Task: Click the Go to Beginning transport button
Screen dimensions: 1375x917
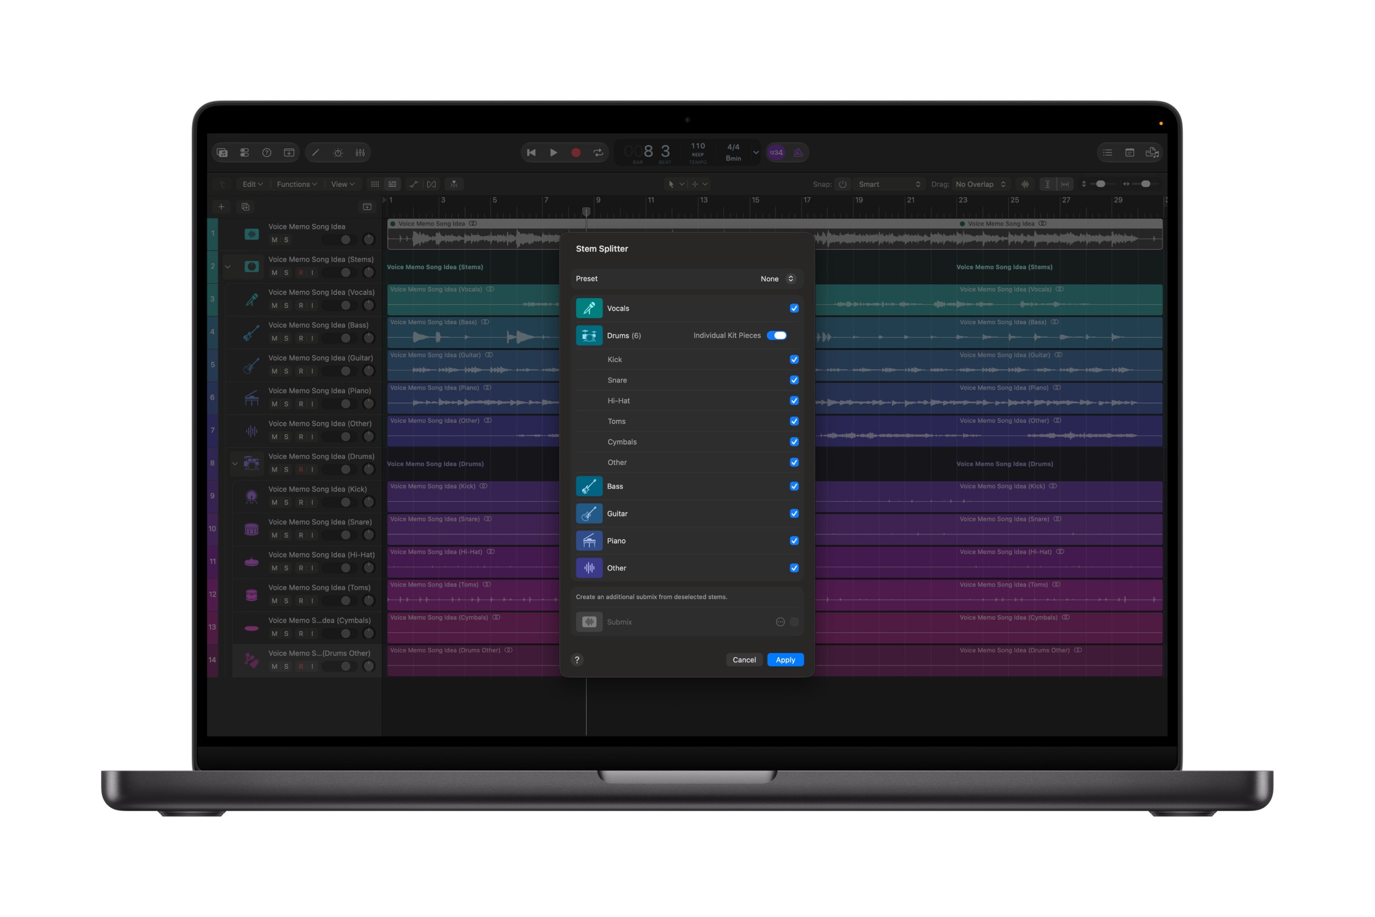Action: coord(531,153)
